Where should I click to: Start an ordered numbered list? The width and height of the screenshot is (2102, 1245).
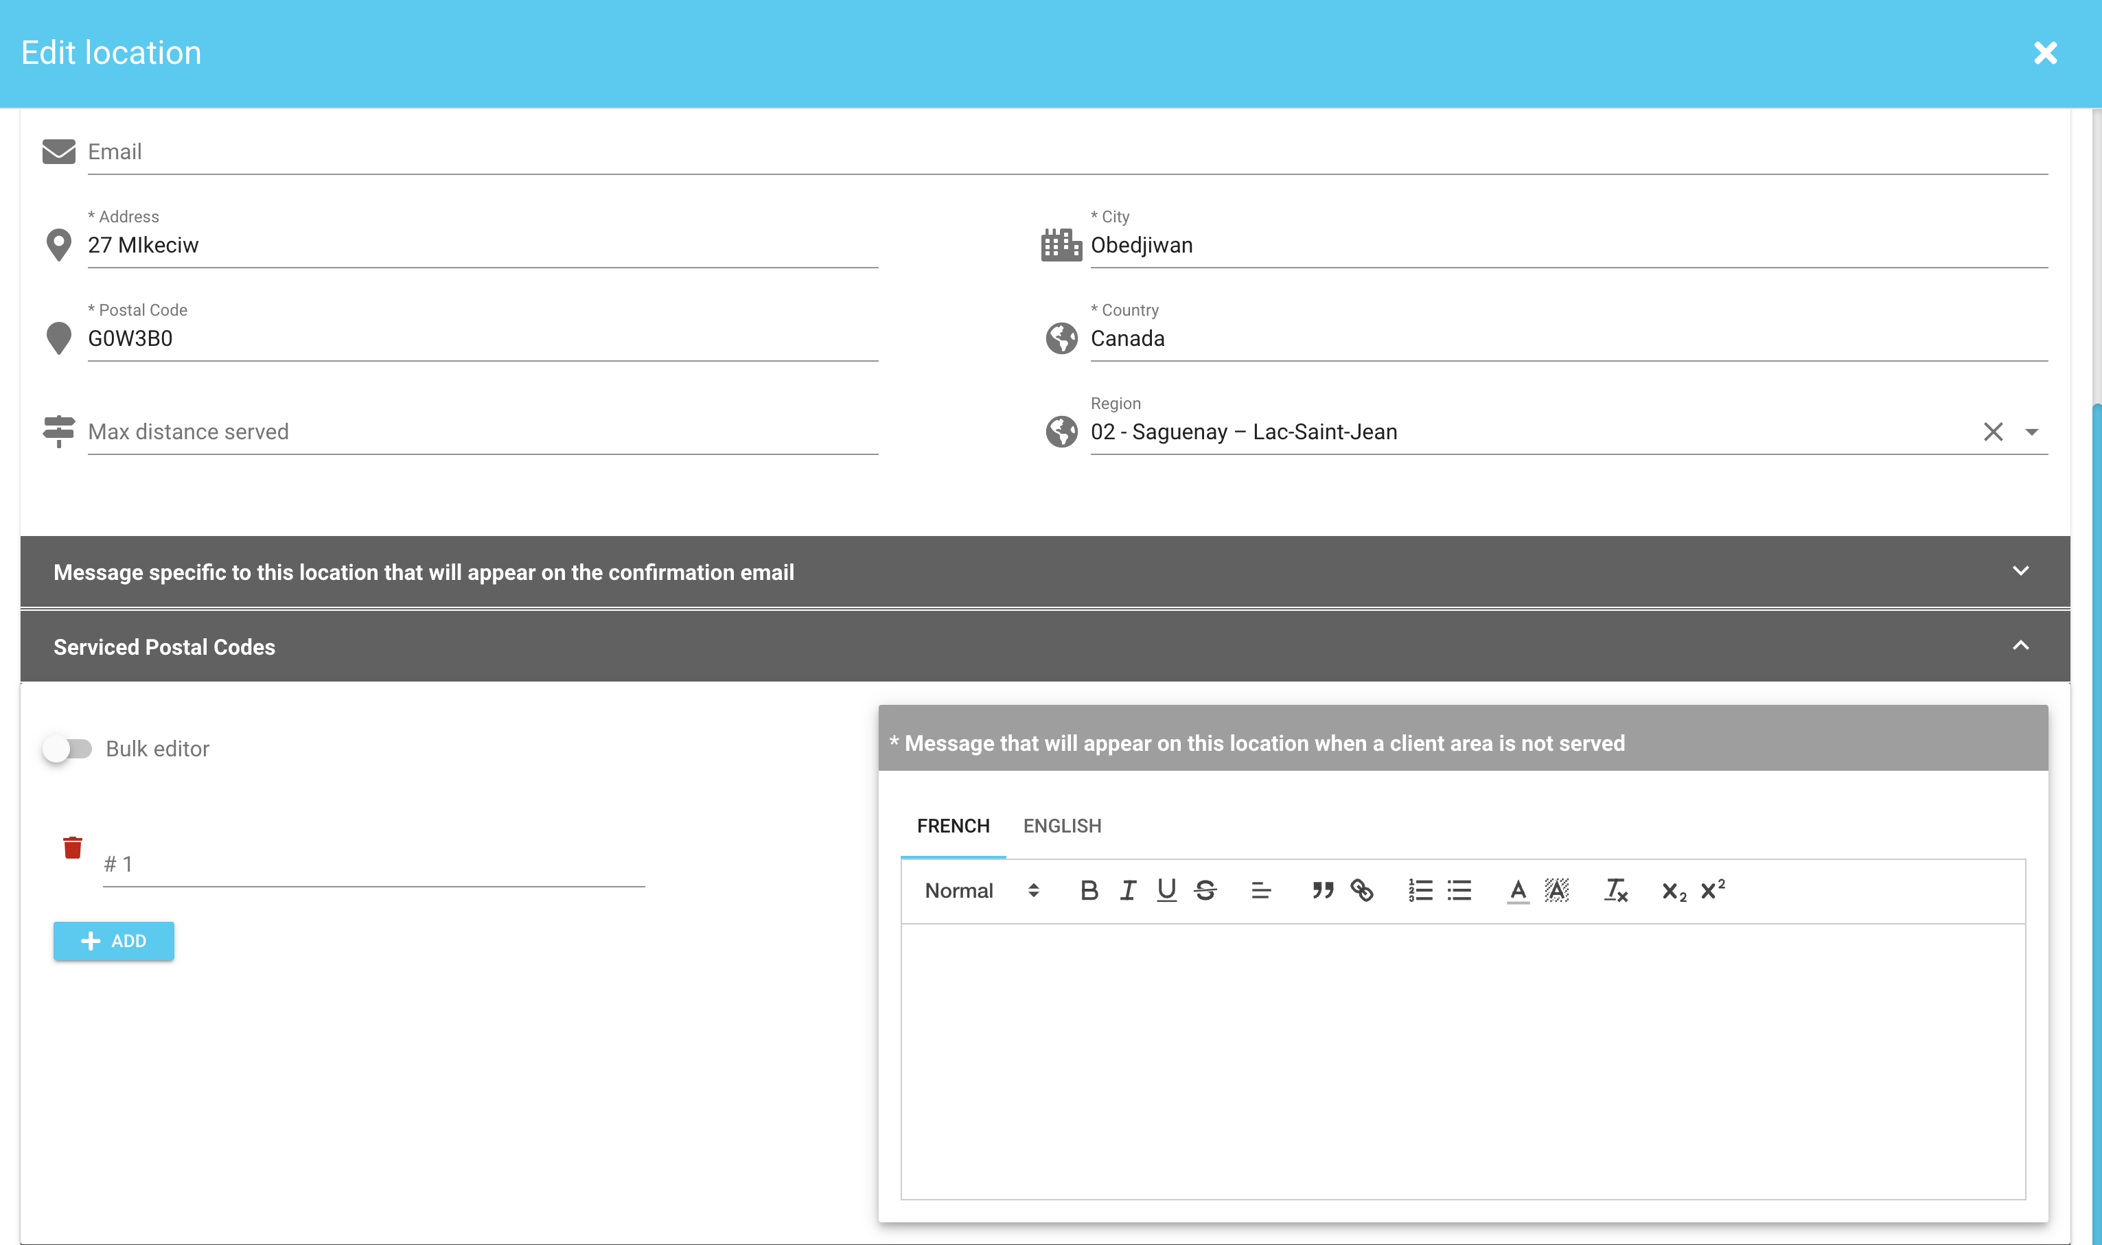coord(1420,890)
